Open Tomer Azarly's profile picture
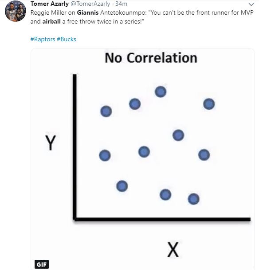Image resolution: width=259 pixels, height=270 pixels. click(16, 11)
